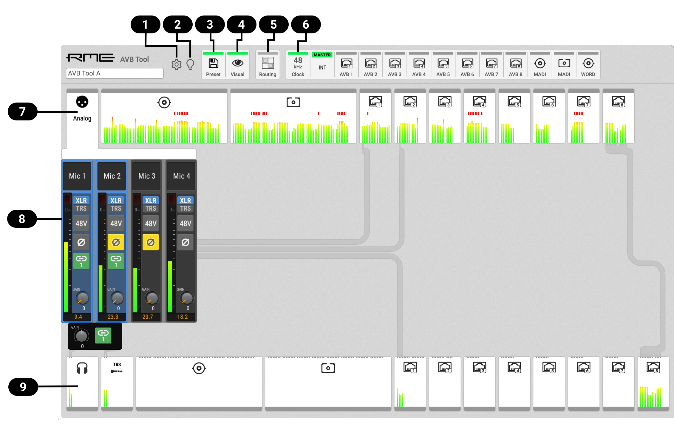This screenshot has width=674, height=440.
Task: Click the lightbulb identify icon
Action: click(x=190, y=64)
